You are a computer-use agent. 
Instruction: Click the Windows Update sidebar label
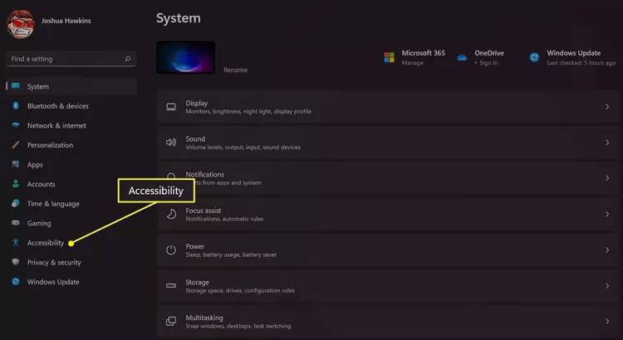pyautogui.click(x=53, y=282)
